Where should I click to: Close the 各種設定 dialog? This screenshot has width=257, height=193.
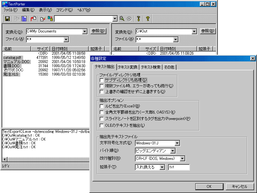click(x=253, y=59)
